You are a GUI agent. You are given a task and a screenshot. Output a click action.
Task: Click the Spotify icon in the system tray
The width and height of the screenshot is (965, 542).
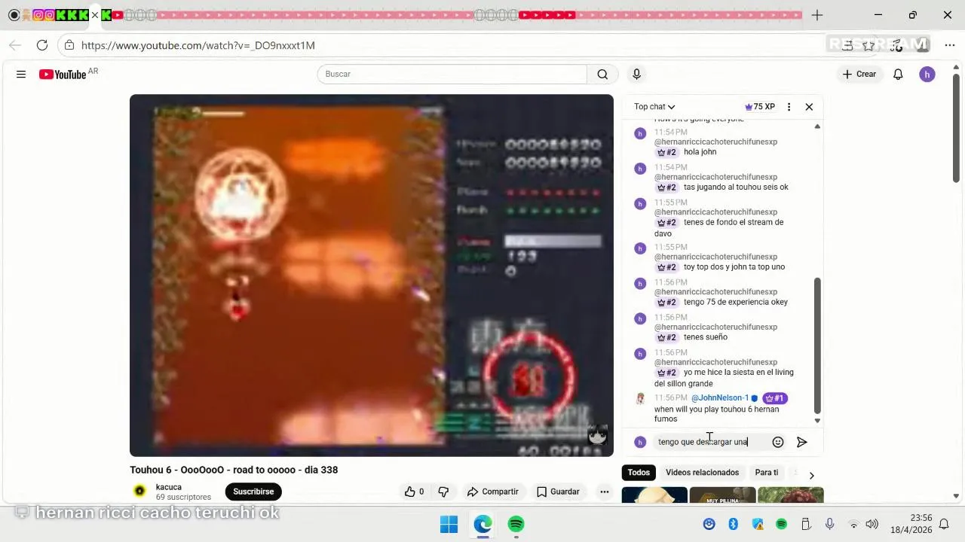point(782,524)
